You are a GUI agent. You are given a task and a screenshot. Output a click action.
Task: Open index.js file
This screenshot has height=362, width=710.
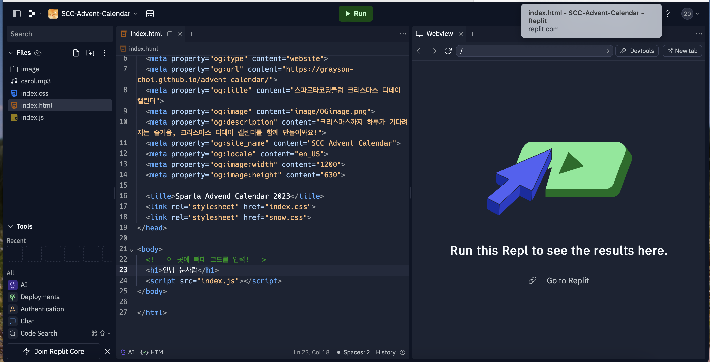click(x=60, y=117)
